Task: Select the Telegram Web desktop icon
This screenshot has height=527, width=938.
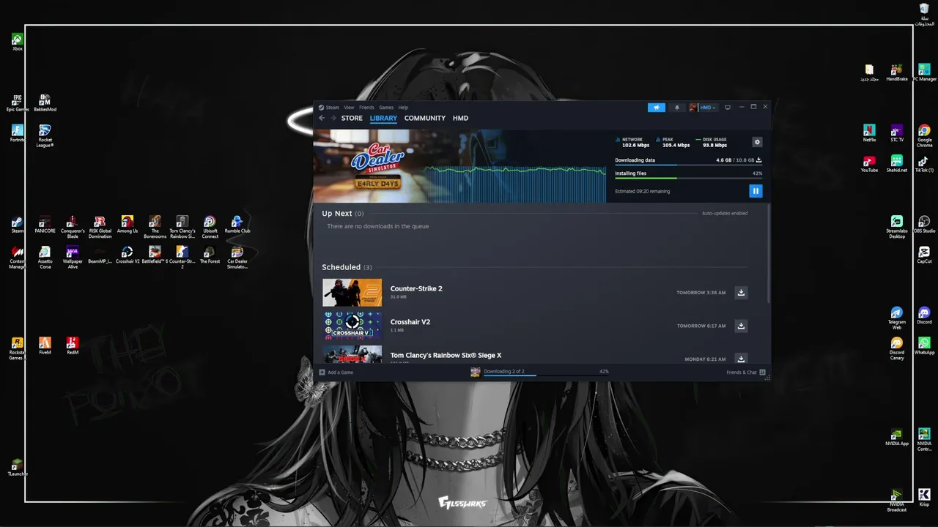Action: [896, 318]
